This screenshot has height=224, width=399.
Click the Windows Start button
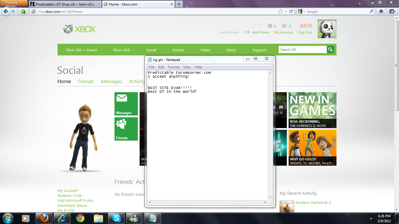click(x=8, y=218)
